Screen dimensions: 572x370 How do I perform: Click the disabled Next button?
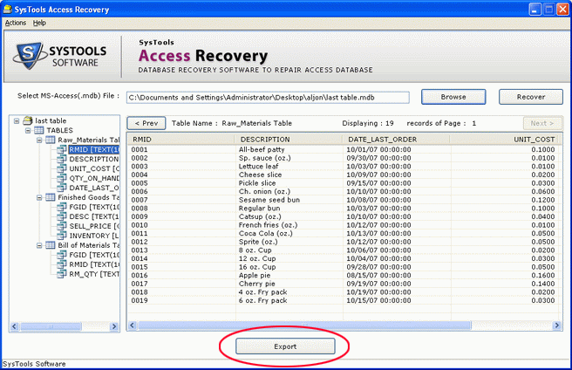point(541,123)
